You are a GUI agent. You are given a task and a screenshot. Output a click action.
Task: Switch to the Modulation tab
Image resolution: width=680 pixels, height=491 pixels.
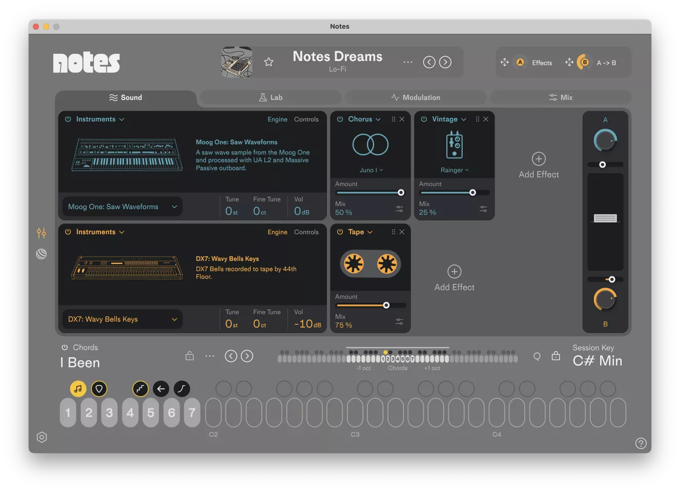pos(416,97)
